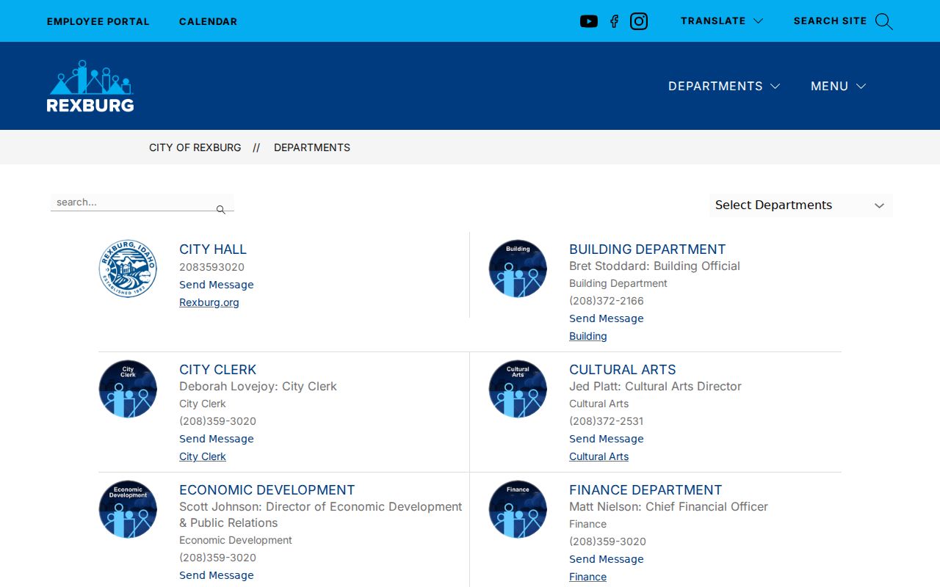
Task: Click the Search Site magnifier icon
Action: 884,21
